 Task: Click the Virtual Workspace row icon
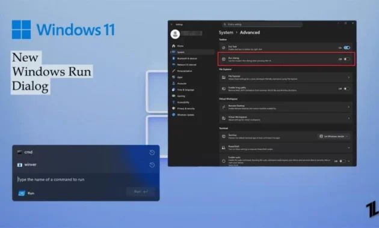pyautogui.click(x=224, y=118)
